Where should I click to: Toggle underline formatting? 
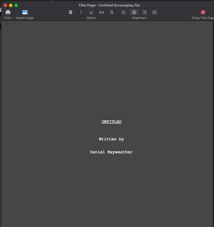pos(91,12)
